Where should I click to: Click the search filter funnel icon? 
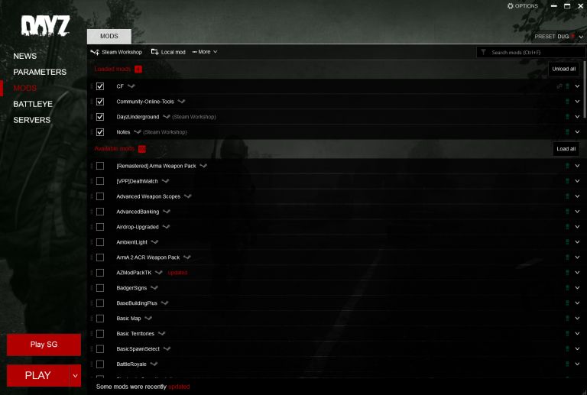click(x=483, y=52)
